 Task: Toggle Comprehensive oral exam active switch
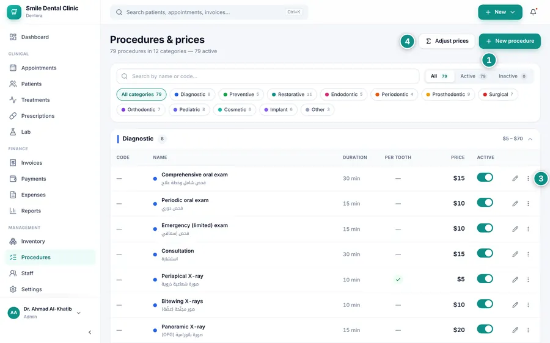485,178
